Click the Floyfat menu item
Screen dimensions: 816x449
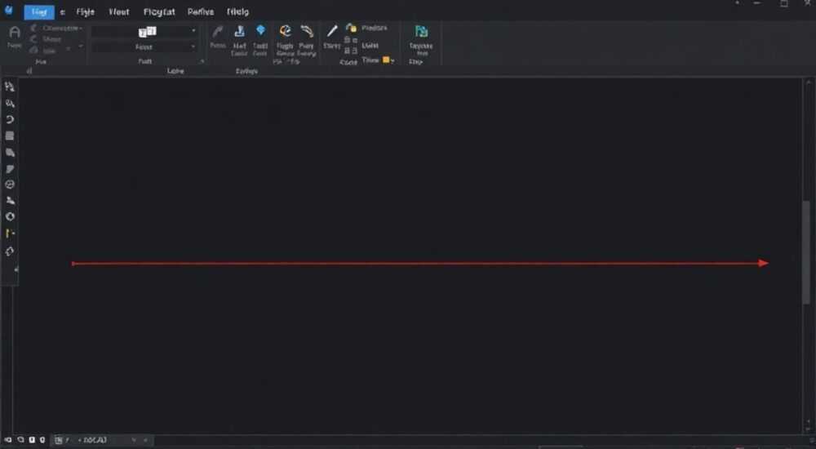point(159,11)
